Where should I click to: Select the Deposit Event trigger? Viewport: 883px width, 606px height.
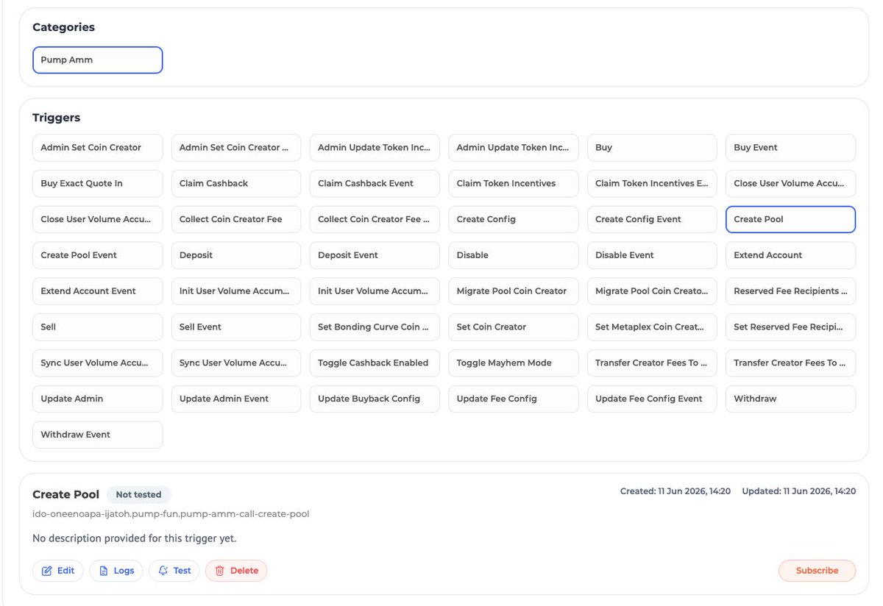tap(375, 255)
